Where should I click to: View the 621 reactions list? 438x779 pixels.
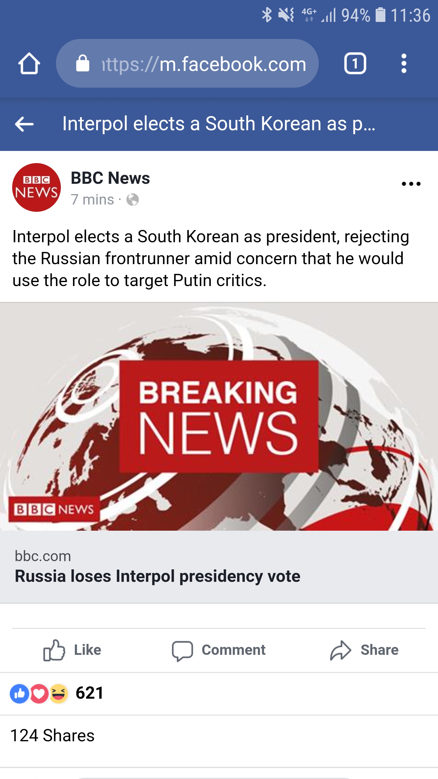[x=89, y=693]
